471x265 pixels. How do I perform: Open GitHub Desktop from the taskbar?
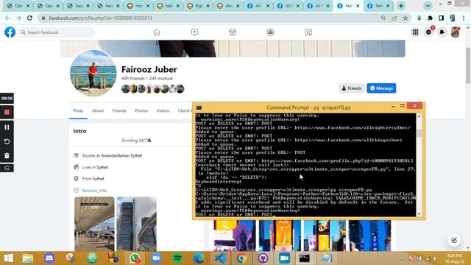[x=263, y=258]
